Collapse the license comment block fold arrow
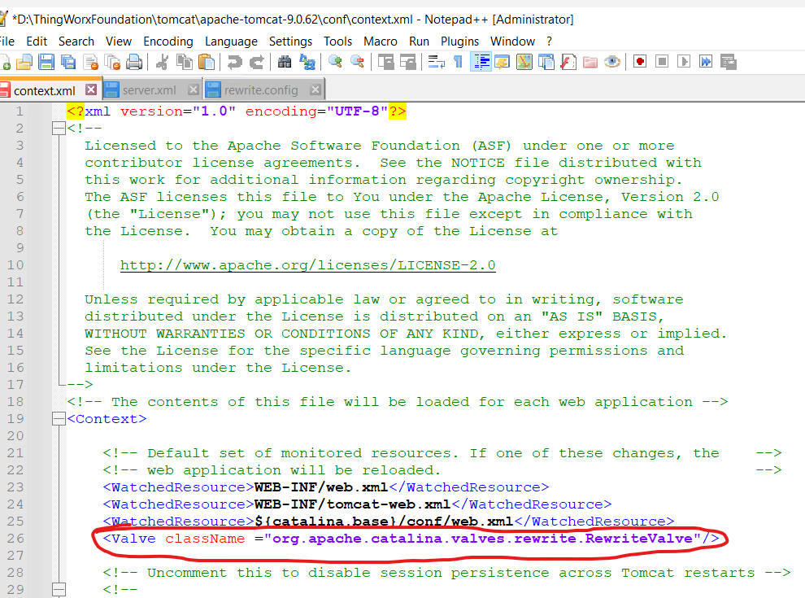This screenshot has height=598, width=805. [59, 128]
